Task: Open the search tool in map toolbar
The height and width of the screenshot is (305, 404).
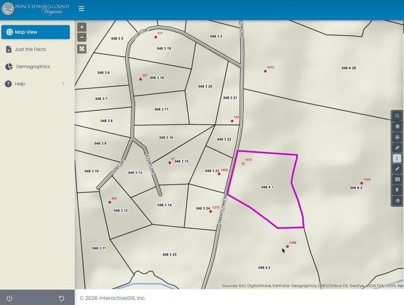Action: (397, 116)
